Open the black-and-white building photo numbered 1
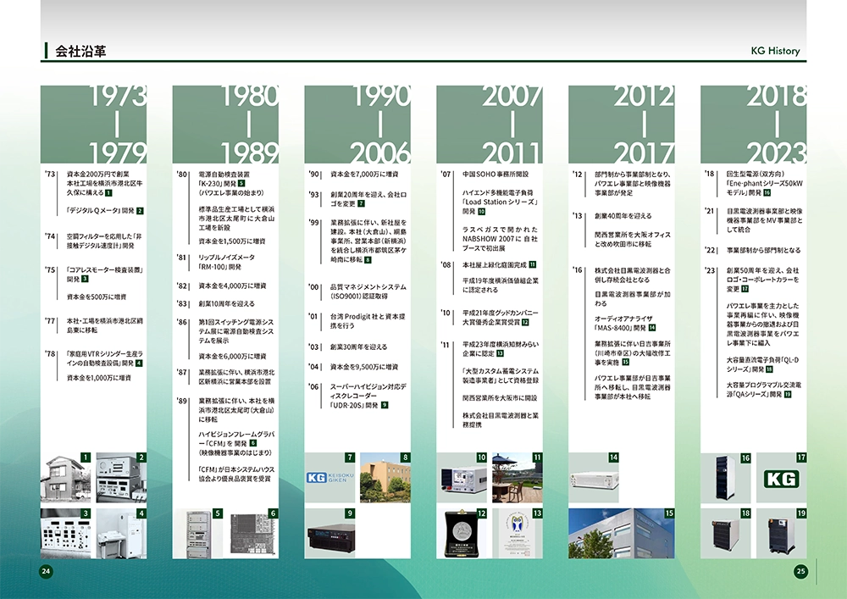Image resolution: width=847 pixels, height=599 pixels. pos(66,479)
